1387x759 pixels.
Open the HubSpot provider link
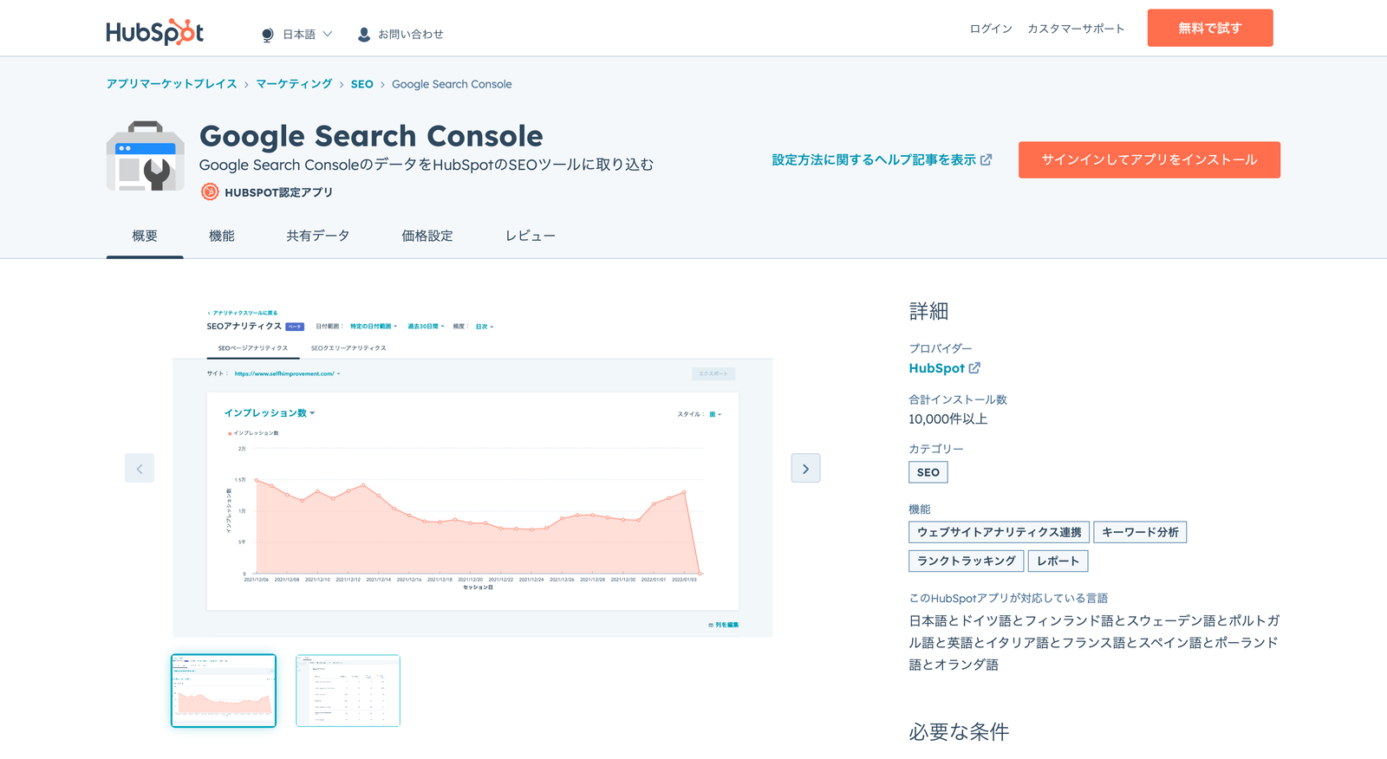[936, 368]
